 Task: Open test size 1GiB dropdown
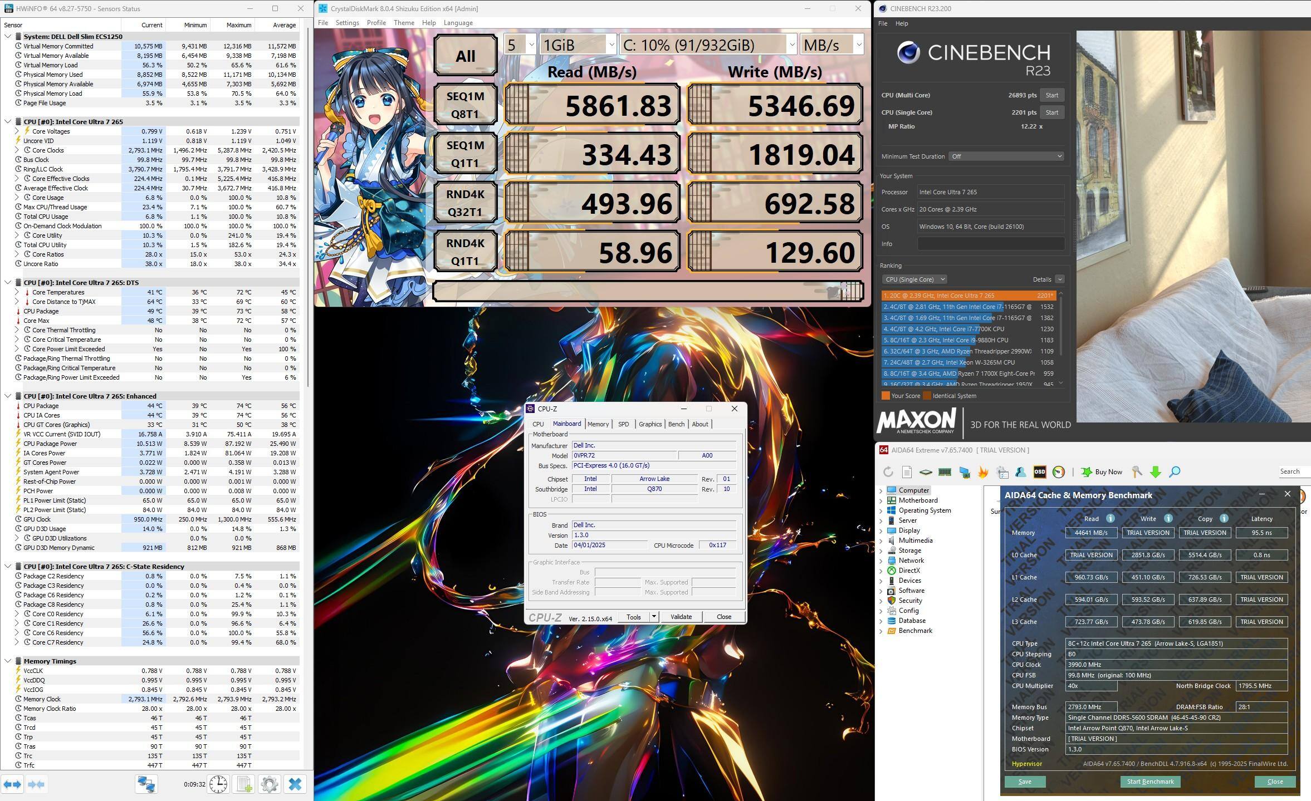tap(577, 45)
